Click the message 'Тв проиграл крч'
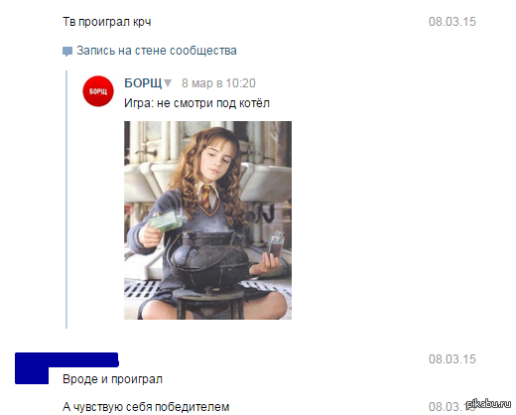 107,22
